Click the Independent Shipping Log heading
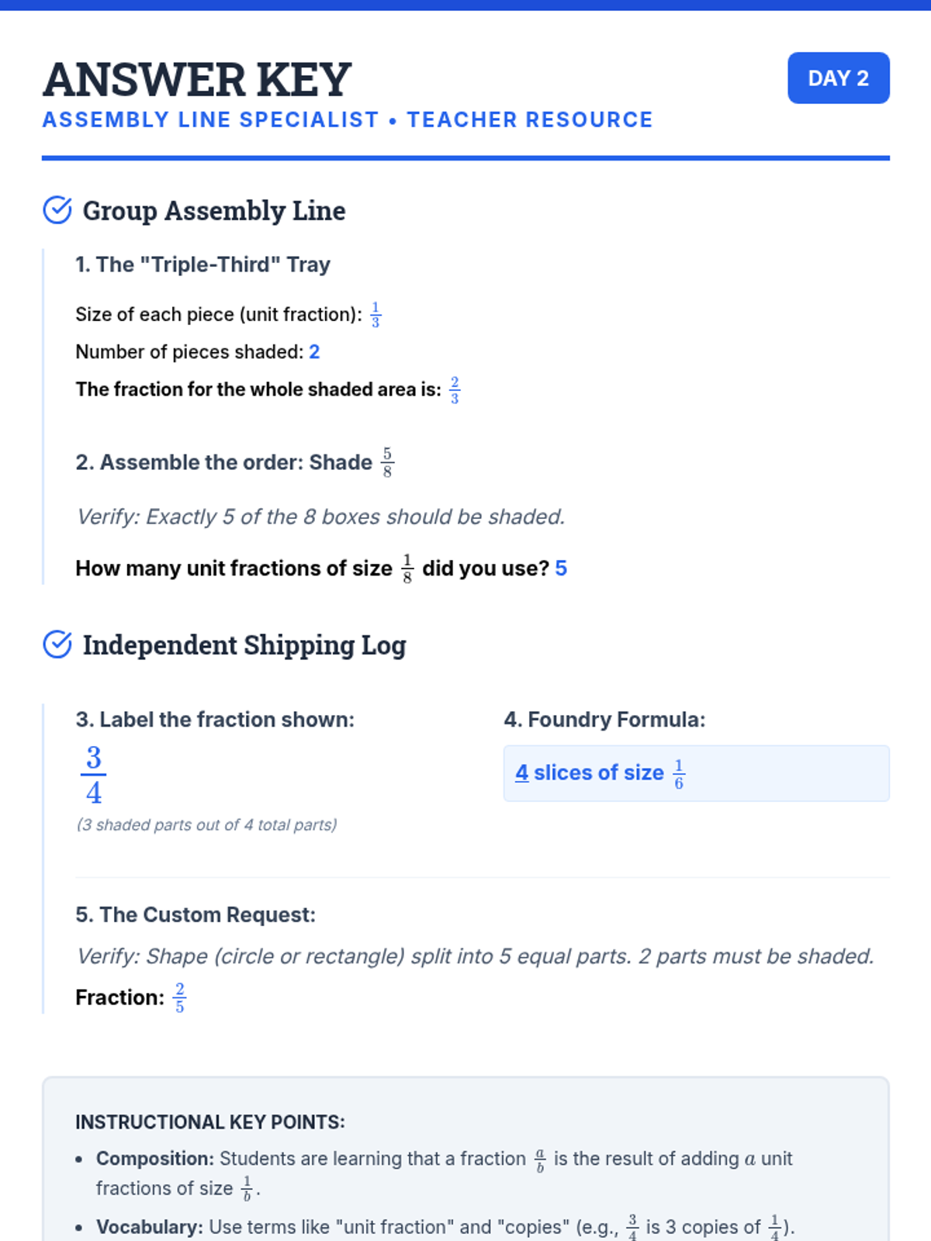 click(244, 645)
